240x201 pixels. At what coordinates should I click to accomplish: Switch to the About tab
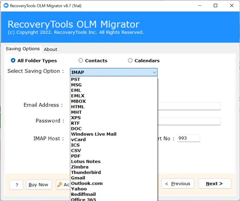(50, 49)
